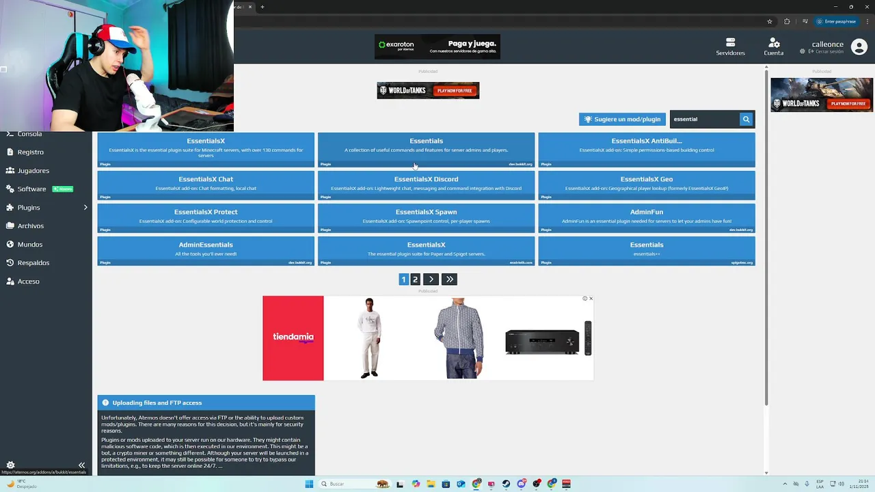Click the Plugins puzzle icon in sidebar
Viewport: 875px width, 492px height.
coord(10,207)
